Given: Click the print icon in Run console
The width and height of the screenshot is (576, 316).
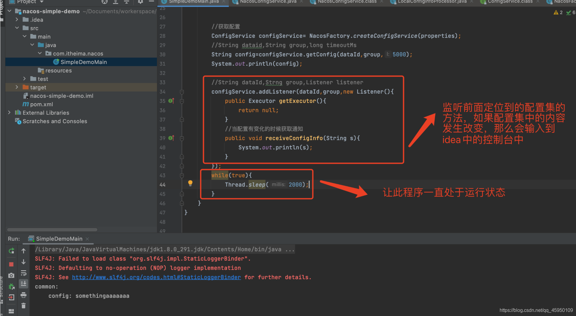Looking at the screenshot, I should [x=23, y=295].
